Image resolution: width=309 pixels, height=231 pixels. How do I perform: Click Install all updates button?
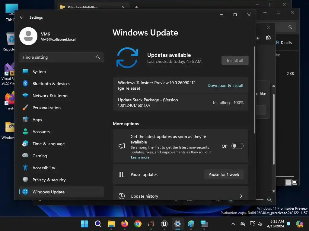point(235,60)
